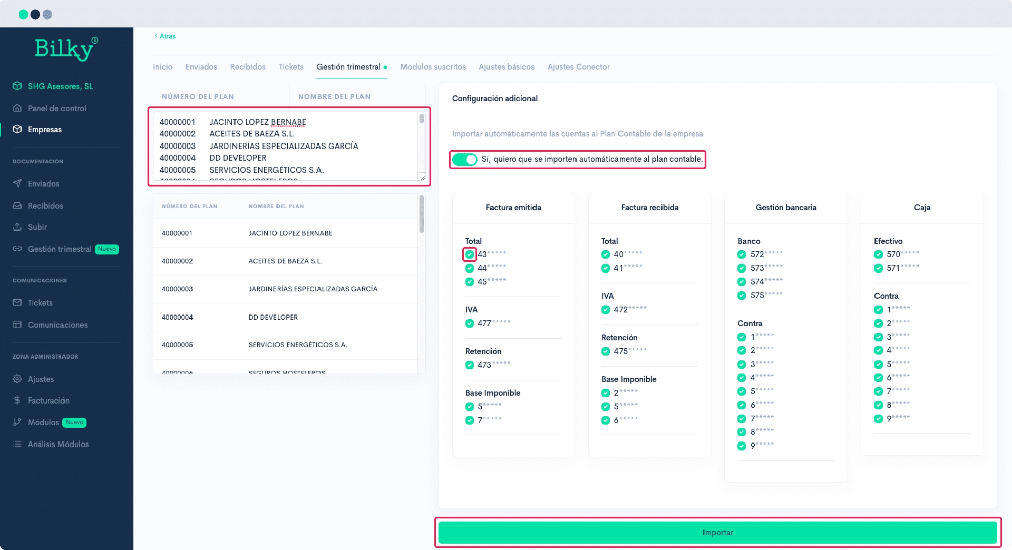
Task: Open Gestión trimestral in the sidebar
Action: 60,249
